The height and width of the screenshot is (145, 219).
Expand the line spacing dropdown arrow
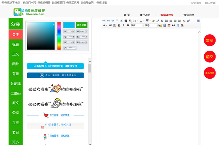tap(138, 21)
